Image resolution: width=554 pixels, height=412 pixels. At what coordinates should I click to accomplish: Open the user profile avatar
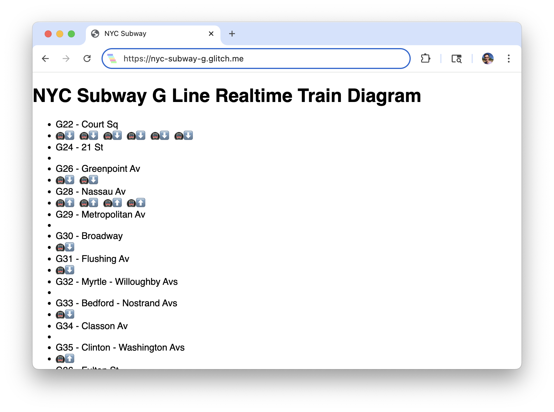[488, 59]
